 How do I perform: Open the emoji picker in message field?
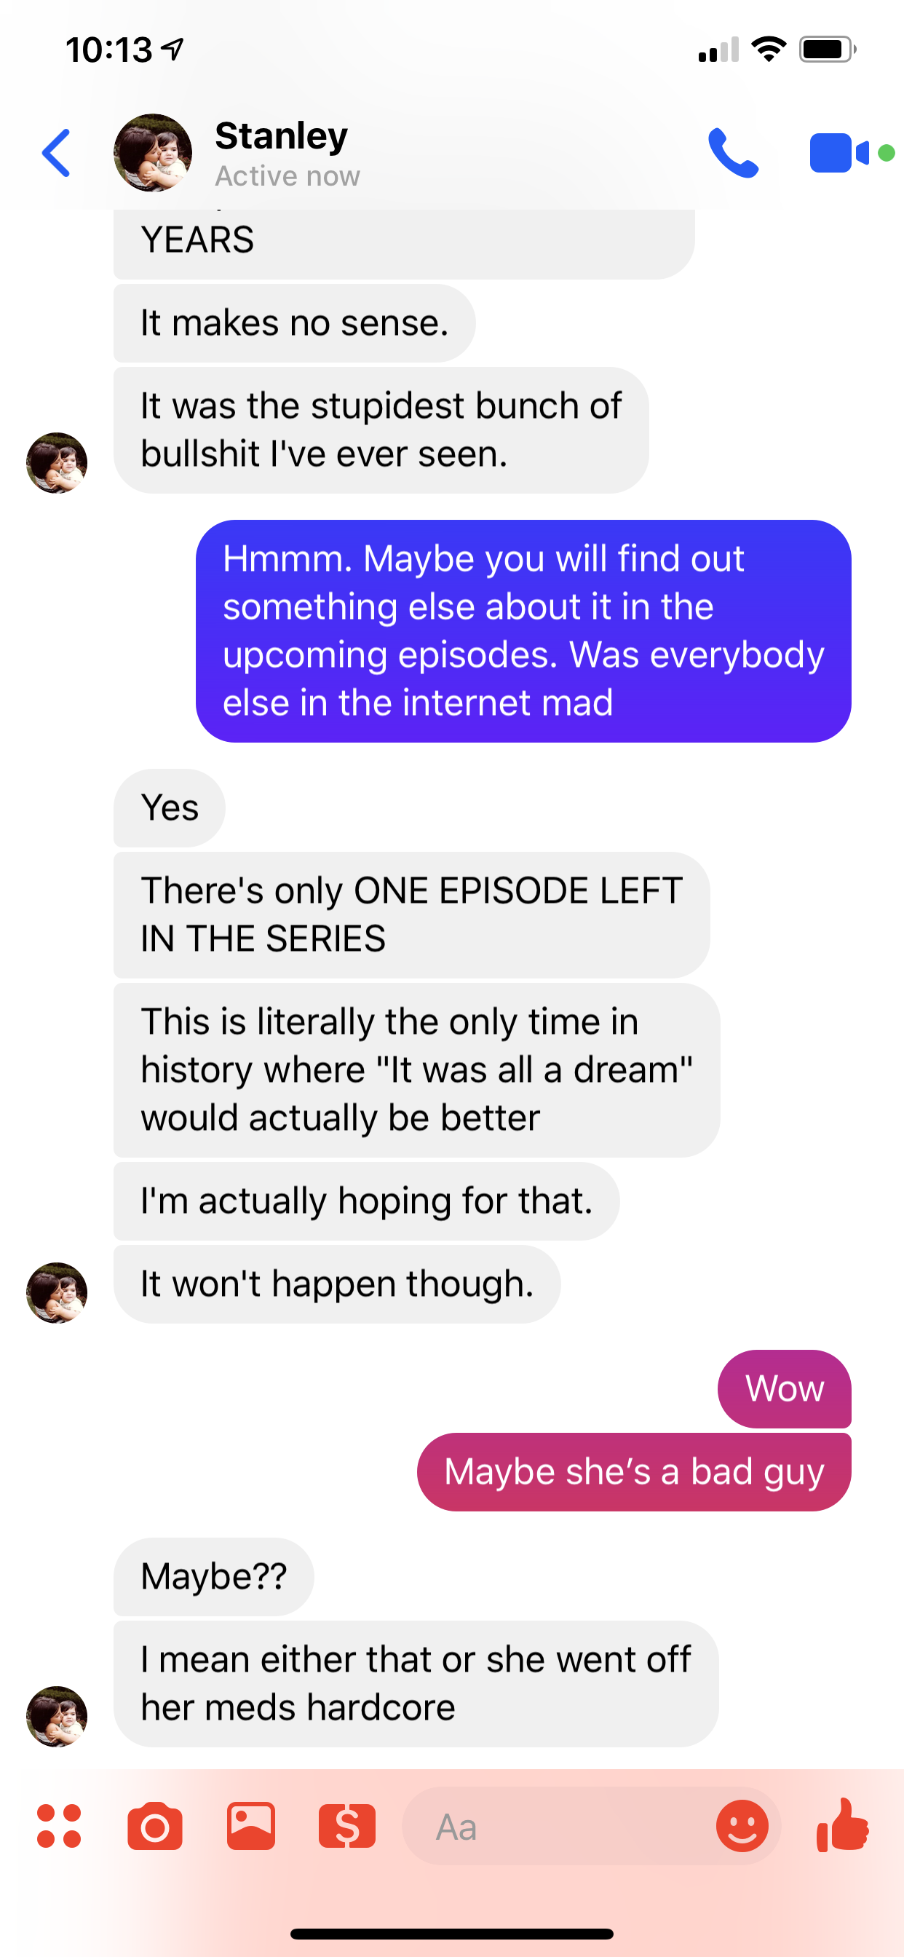click(x=742, y=1825)
